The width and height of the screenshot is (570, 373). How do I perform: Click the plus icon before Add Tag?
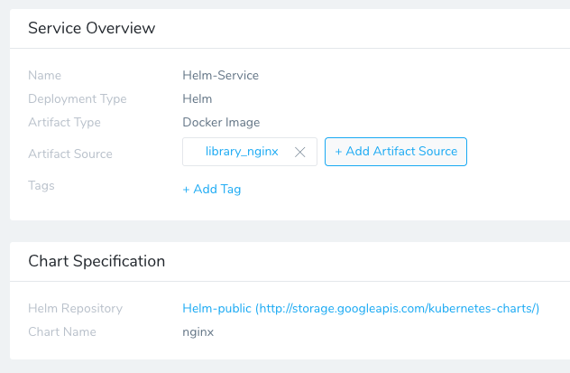[x=186, y=190]
